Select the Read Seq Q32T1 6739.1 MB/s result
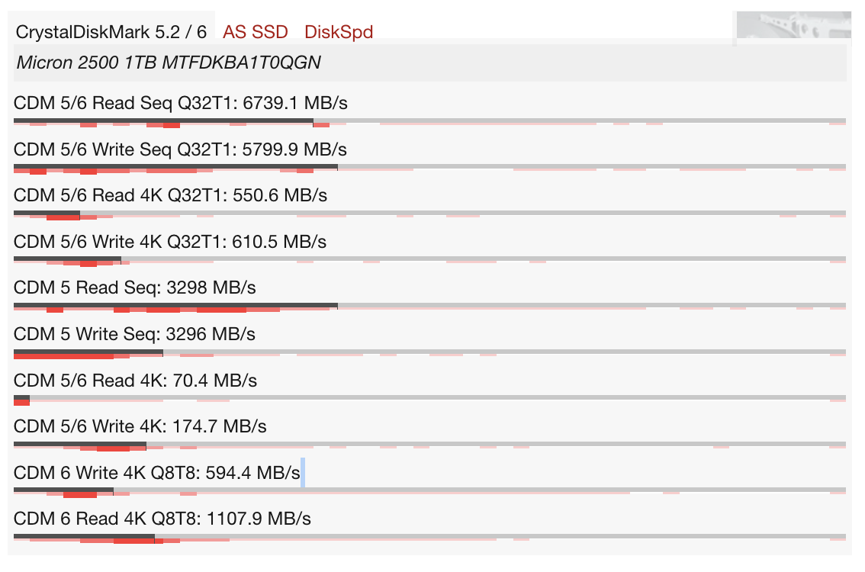Image resolution: width=865 pixels, height=572 pixels. [181, 103]
